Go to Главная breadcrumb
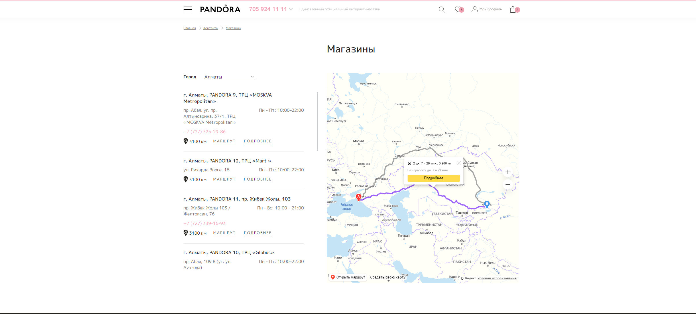 (x=190, y=28)
